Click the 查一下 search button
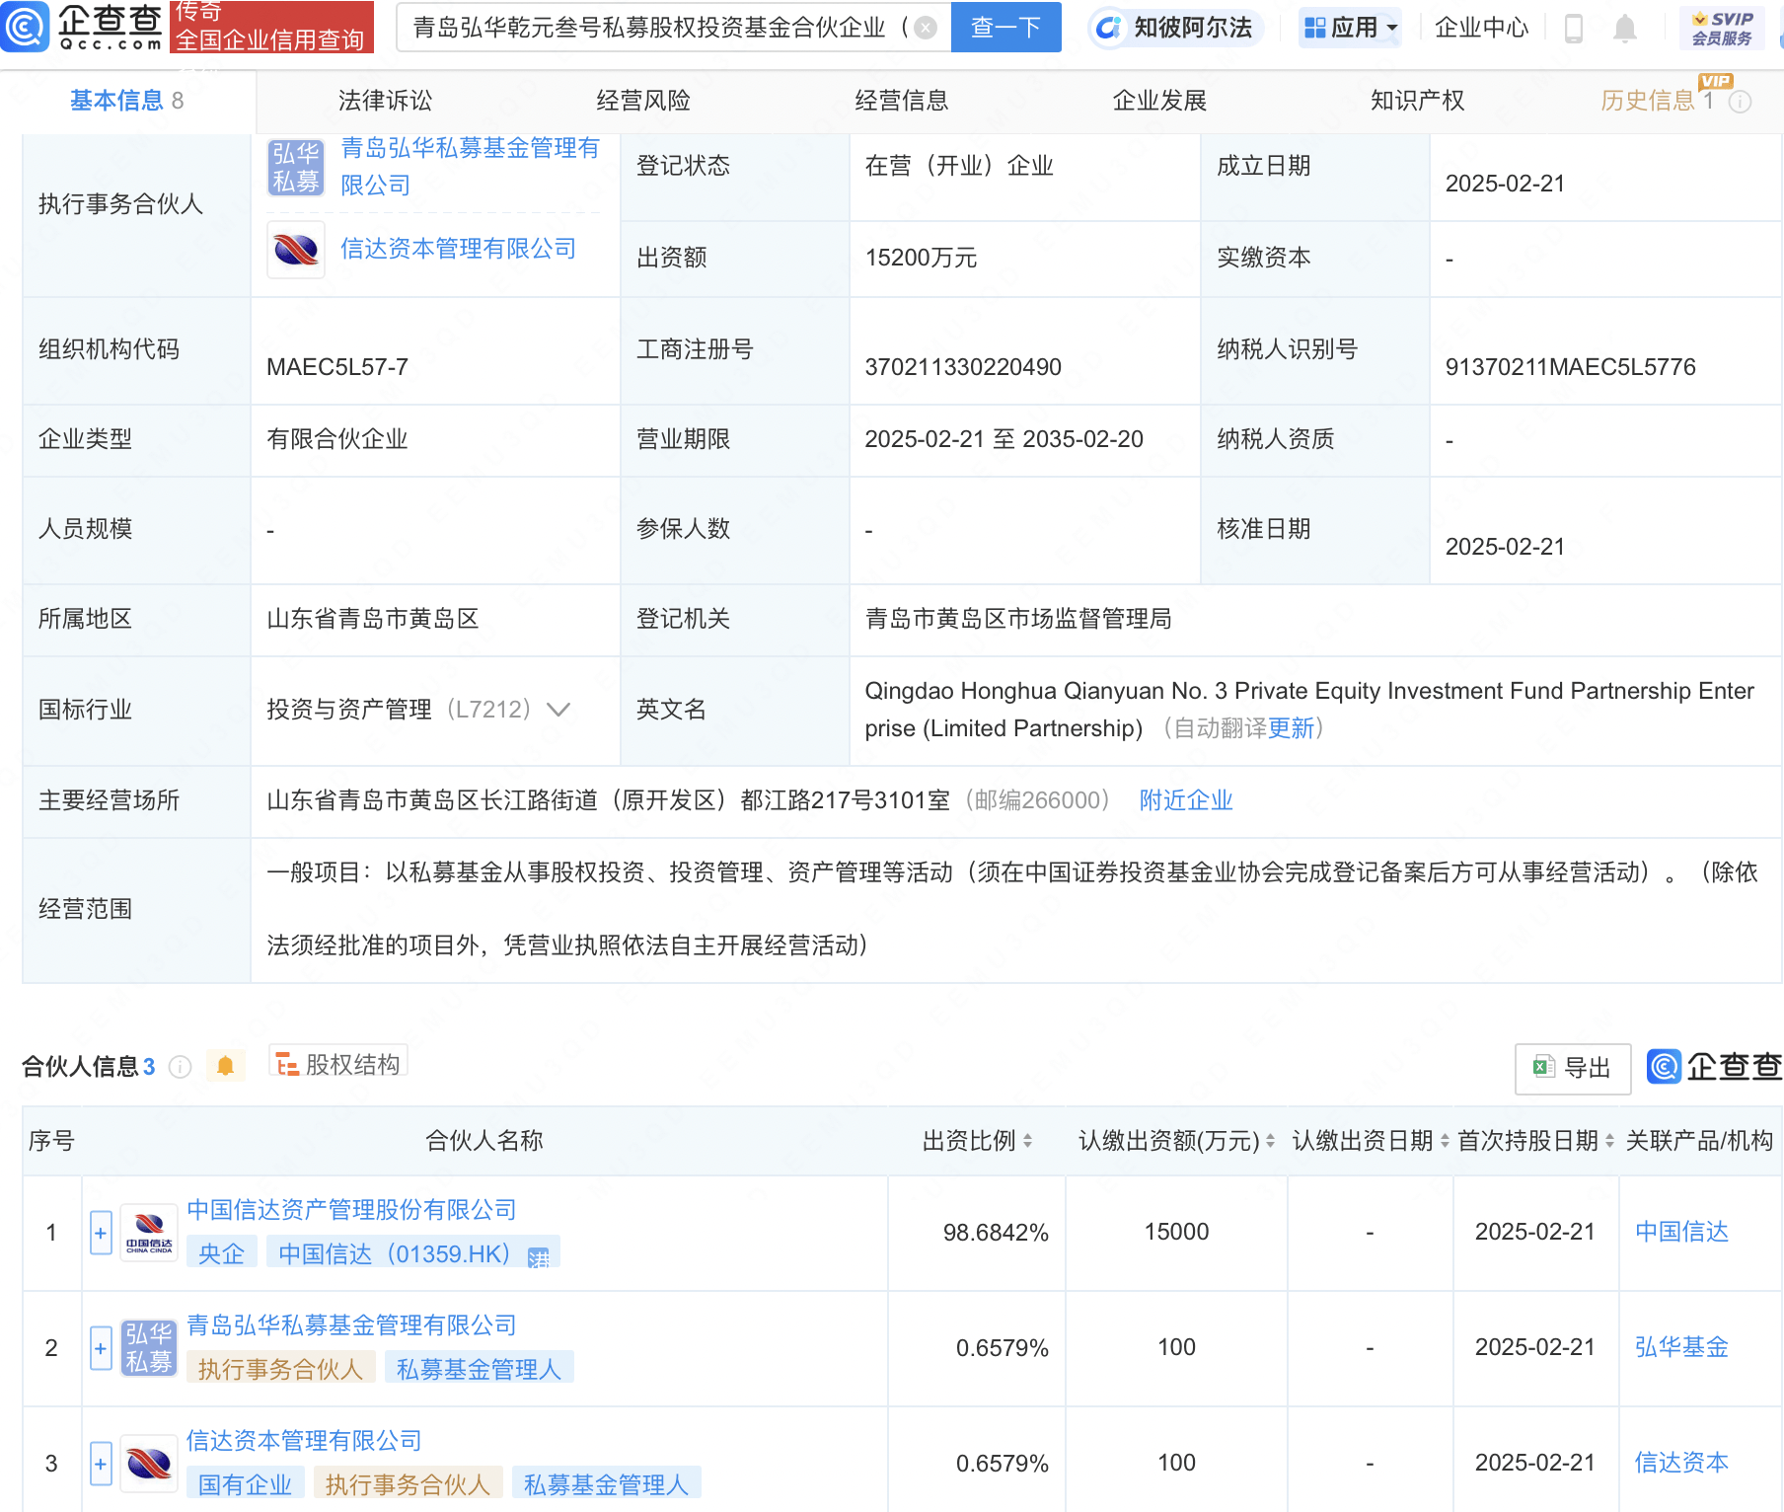This screenshot has height=1512, width=1784. (1005, 27)
